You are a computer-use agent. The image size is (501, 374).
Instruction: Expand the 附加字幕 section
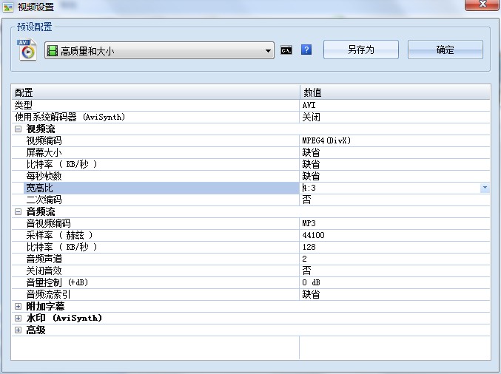tap(19, 306)
